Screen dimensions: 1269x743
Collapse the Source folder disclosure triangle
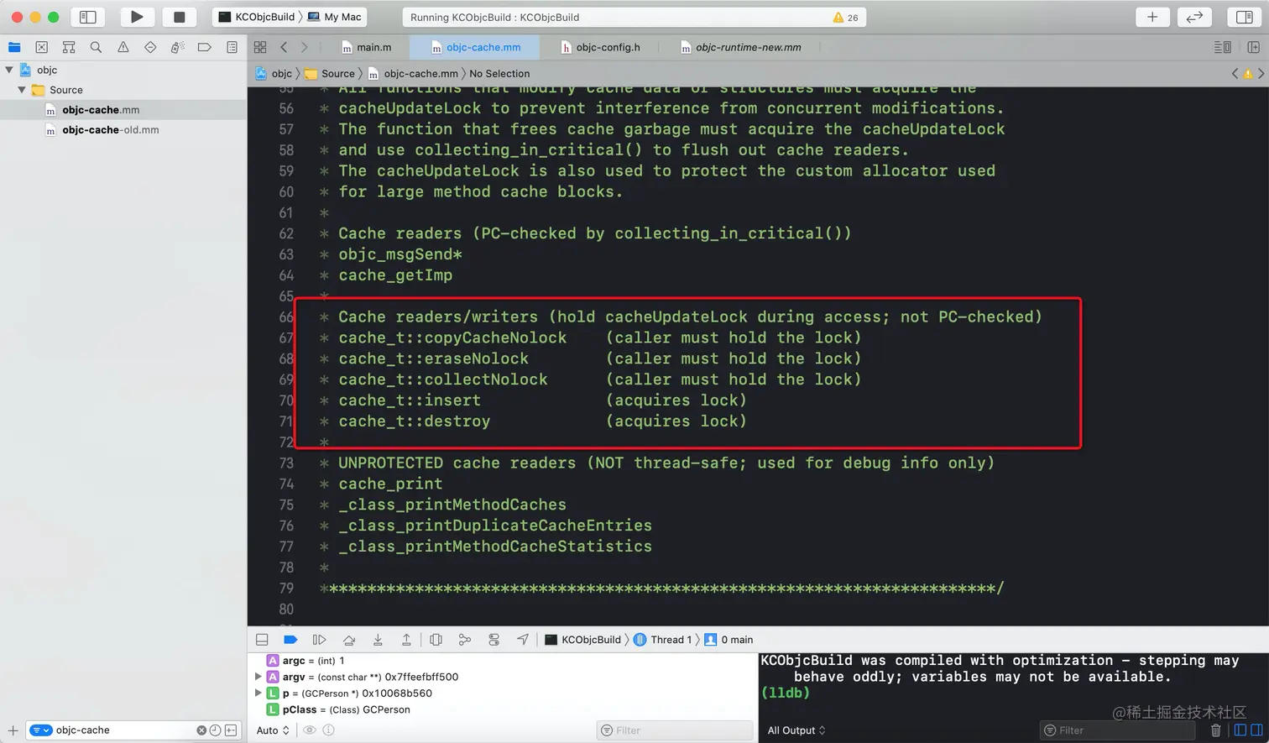point(23,90)
